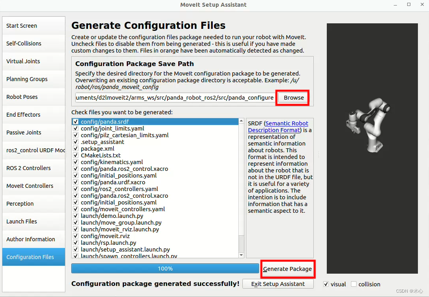
Task: Click Exit Setup Assistant button
Action: coord(278,284)
